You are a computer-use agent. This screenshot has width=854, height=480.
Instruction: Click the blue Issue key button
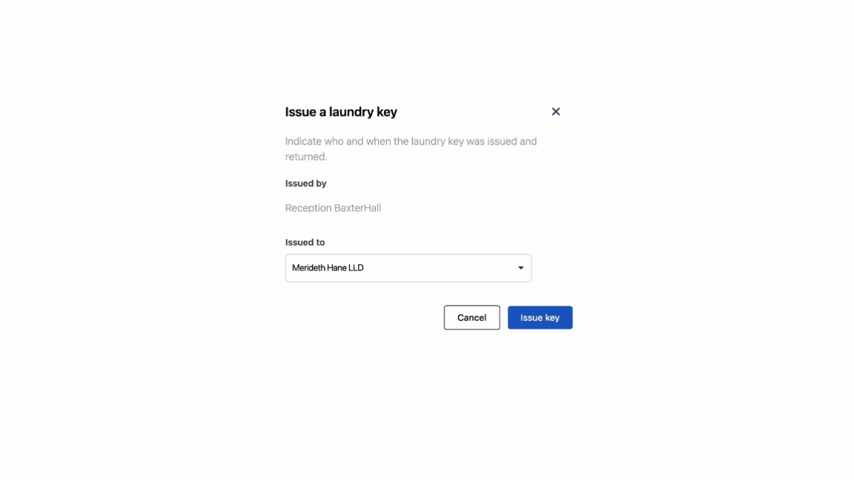click(x=540, y=318)
